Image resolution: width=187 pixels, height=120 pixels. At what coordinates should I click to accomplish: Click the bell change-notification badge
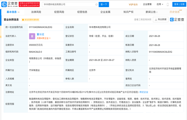30,20
